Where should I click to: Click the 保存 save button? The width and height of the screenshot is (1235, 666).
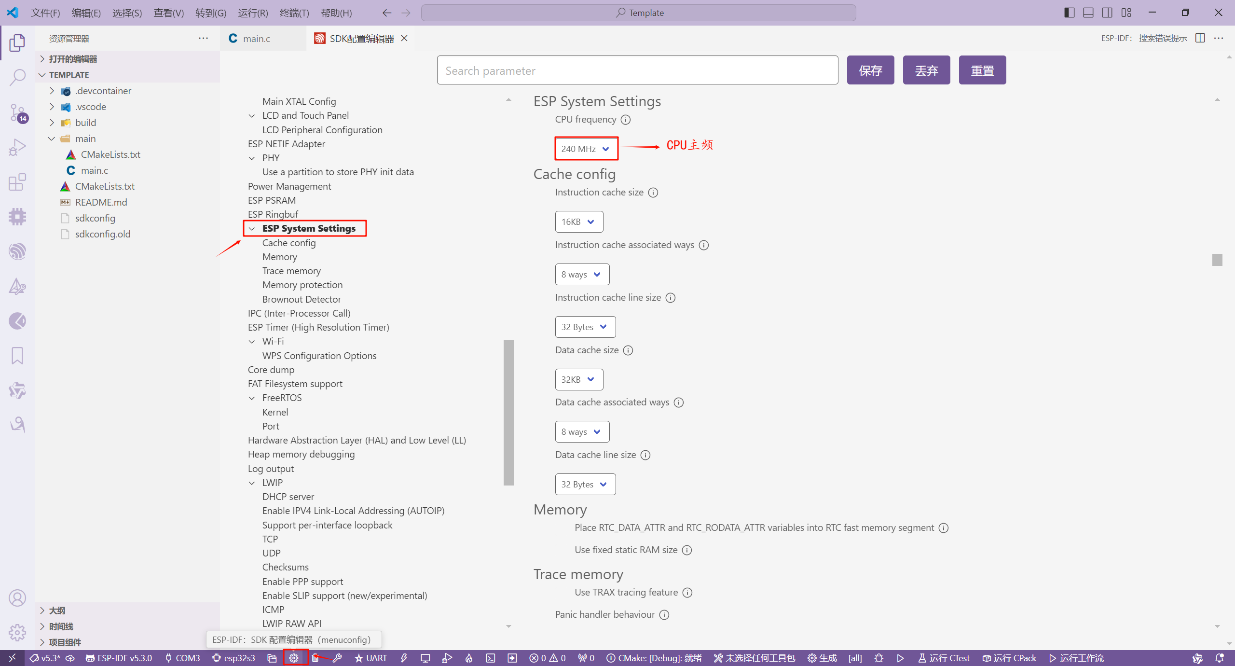coord(870,70)
